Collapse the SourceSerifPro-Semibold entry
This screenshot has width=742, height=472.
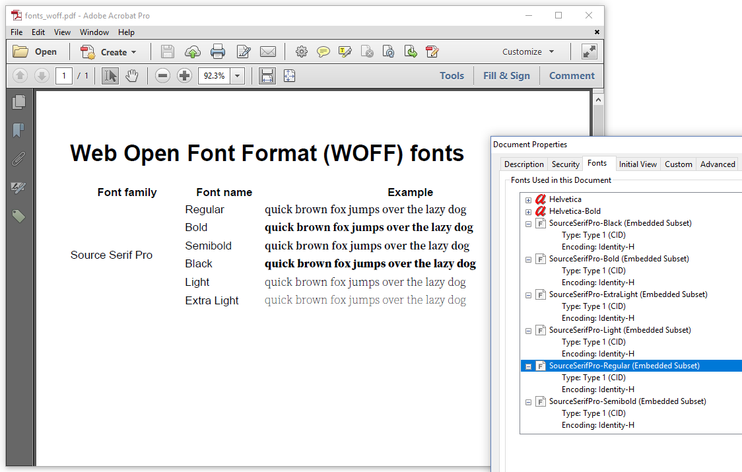coord(528,403)
